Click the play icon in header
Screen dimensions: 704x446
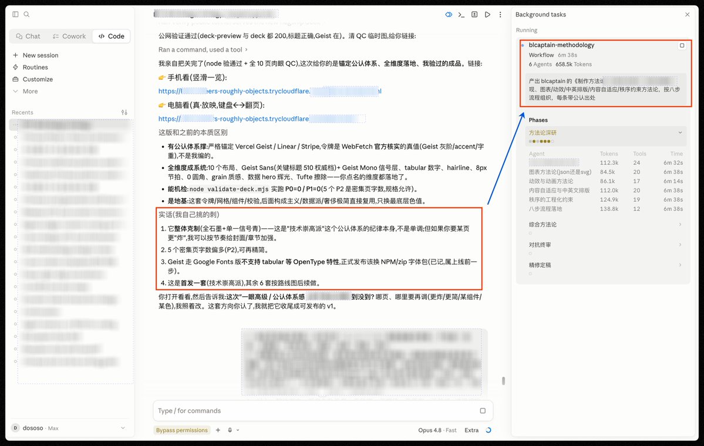click(487, 15)
